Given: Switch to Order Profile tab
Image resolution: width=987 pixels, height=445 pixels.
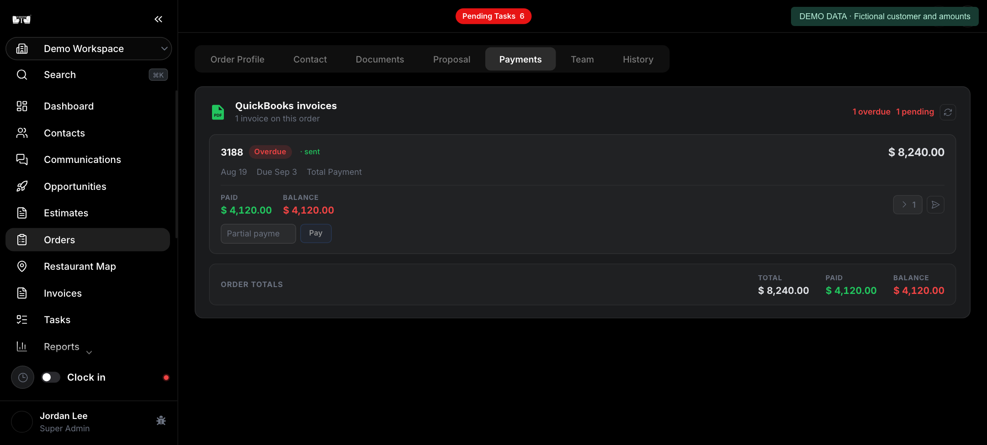Looking at the screenshot, I should click(x=238, y=59).
